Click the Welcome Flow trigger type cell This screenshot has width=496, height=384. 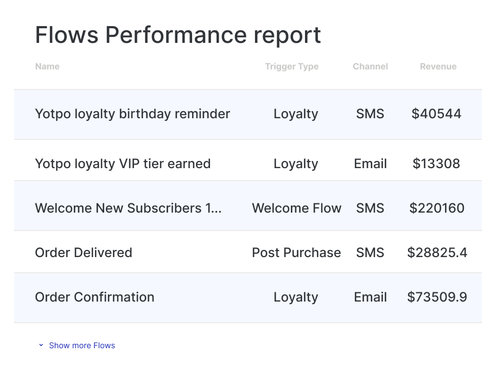point(296,208)
